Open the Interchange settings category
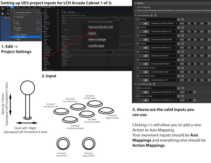The height and width of the screenshot is (163, 211). point(97,39)
